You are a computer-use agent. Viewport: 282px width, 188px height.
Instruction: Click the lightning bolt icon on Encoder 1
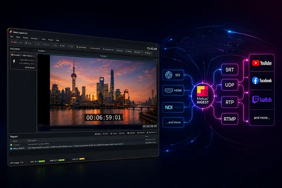(x=14, y=61)
